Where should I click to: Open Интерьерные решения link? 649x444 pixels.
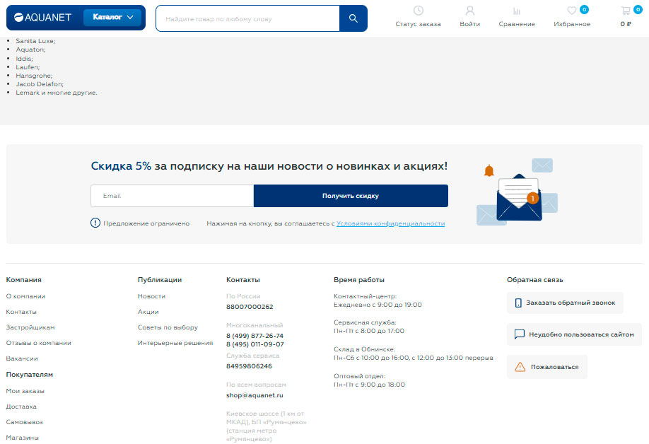(x=175, y=343)
